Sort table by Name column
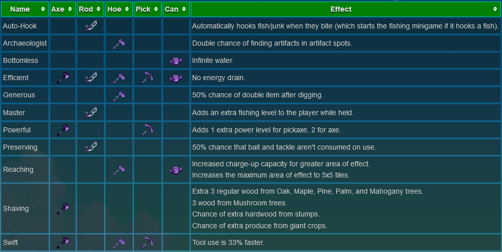Viewport: 502px width, 252px height. pos(24,9)
